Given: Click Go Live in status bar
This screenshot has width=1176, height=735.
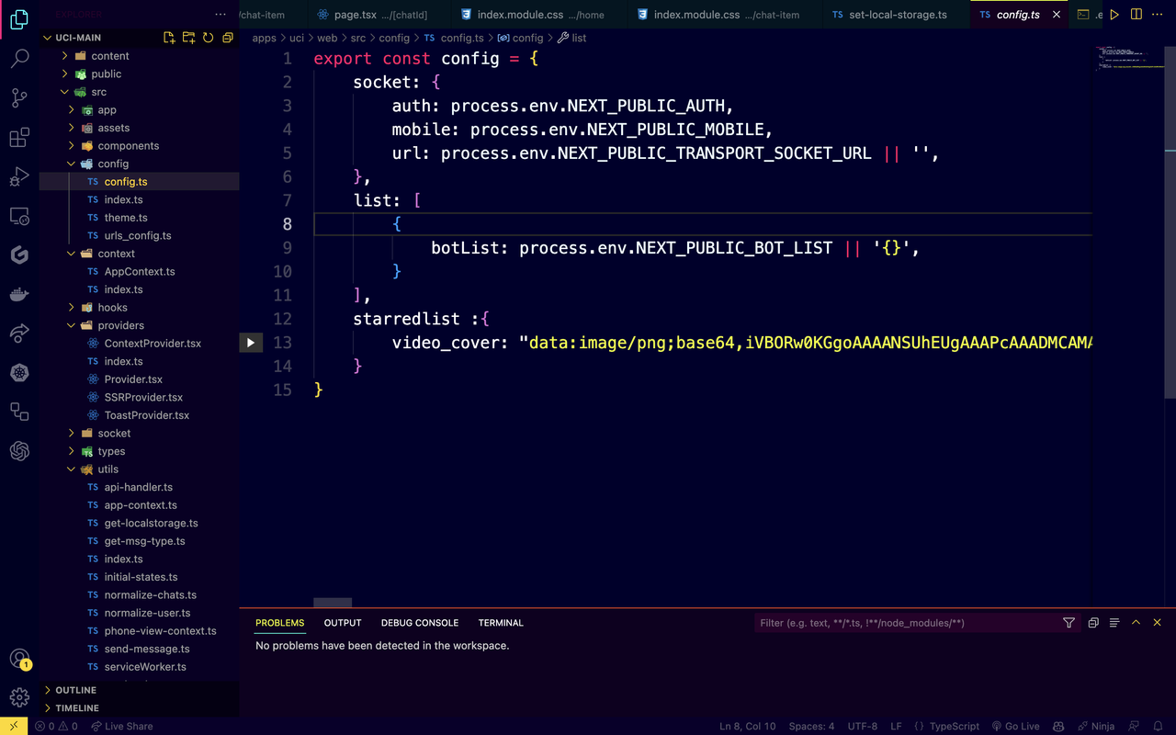Looking at the screenshot, I should pos(1015,726).
